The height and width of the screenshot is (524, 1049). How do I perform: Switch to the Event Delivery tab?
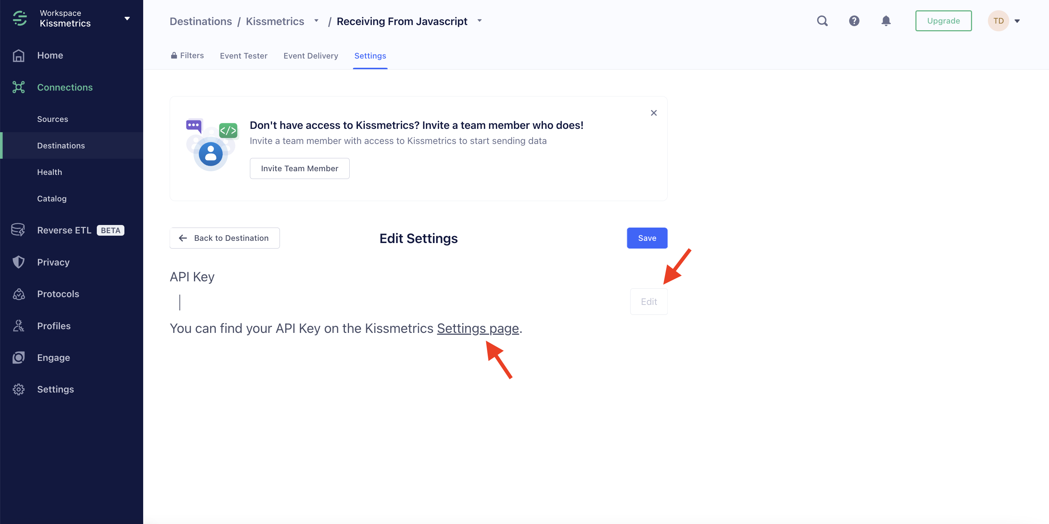pos(310,56)
